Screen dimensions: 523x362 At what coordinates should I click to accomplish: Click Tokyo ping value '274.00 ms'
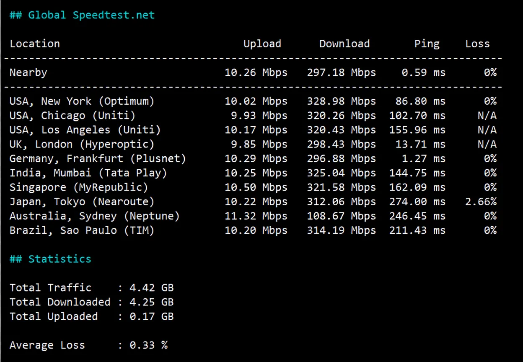(x=417, y=202)
